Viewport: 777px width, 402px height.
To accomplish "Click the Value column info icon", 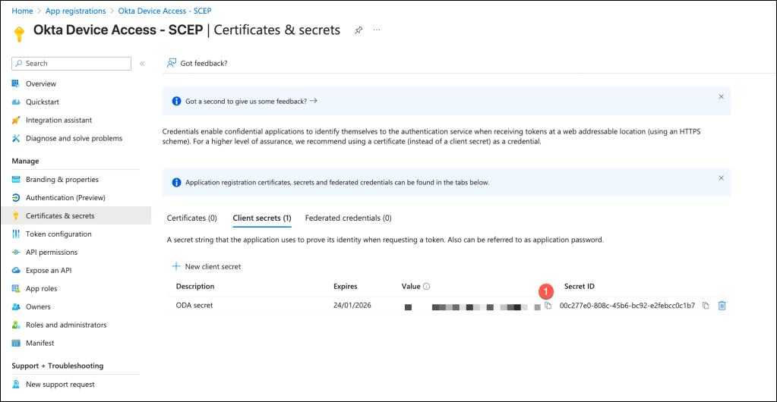I will (427, 287).
